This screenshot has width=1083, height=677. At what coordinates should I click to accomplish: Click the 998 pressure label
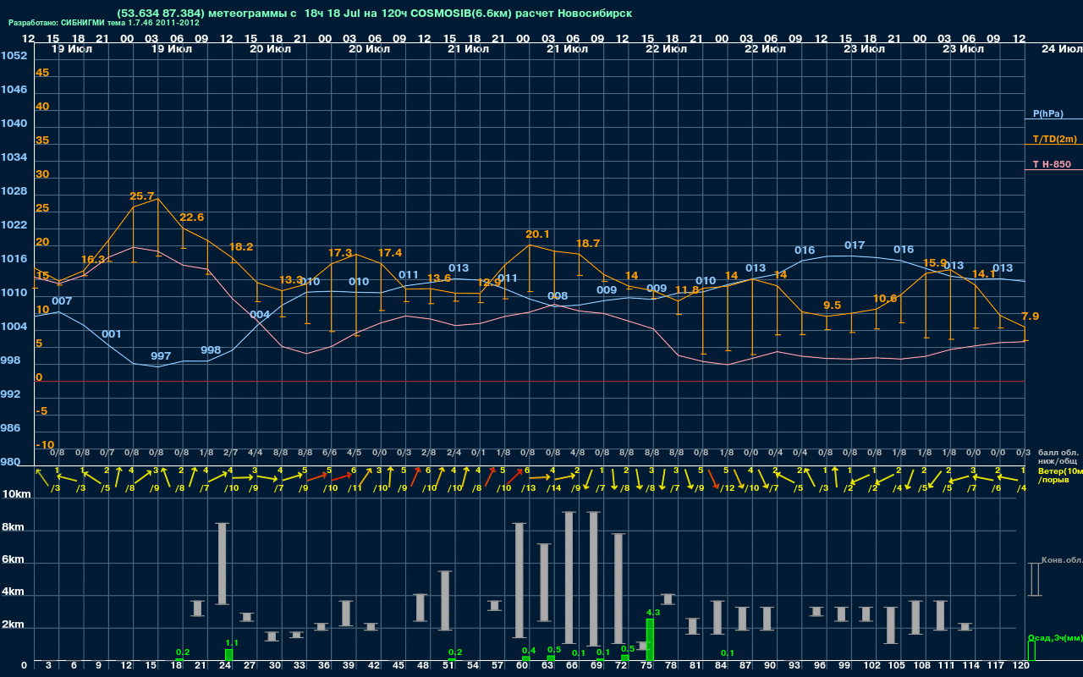pos(211,350)
